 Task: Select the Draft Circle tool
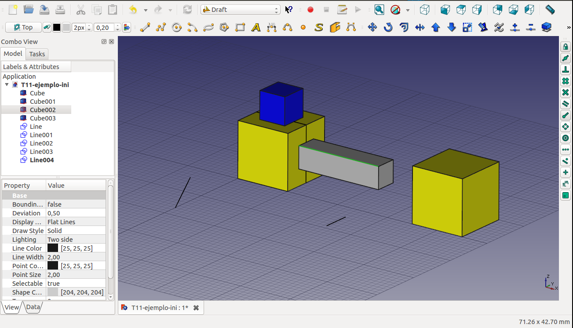click(x=177, y=28)
